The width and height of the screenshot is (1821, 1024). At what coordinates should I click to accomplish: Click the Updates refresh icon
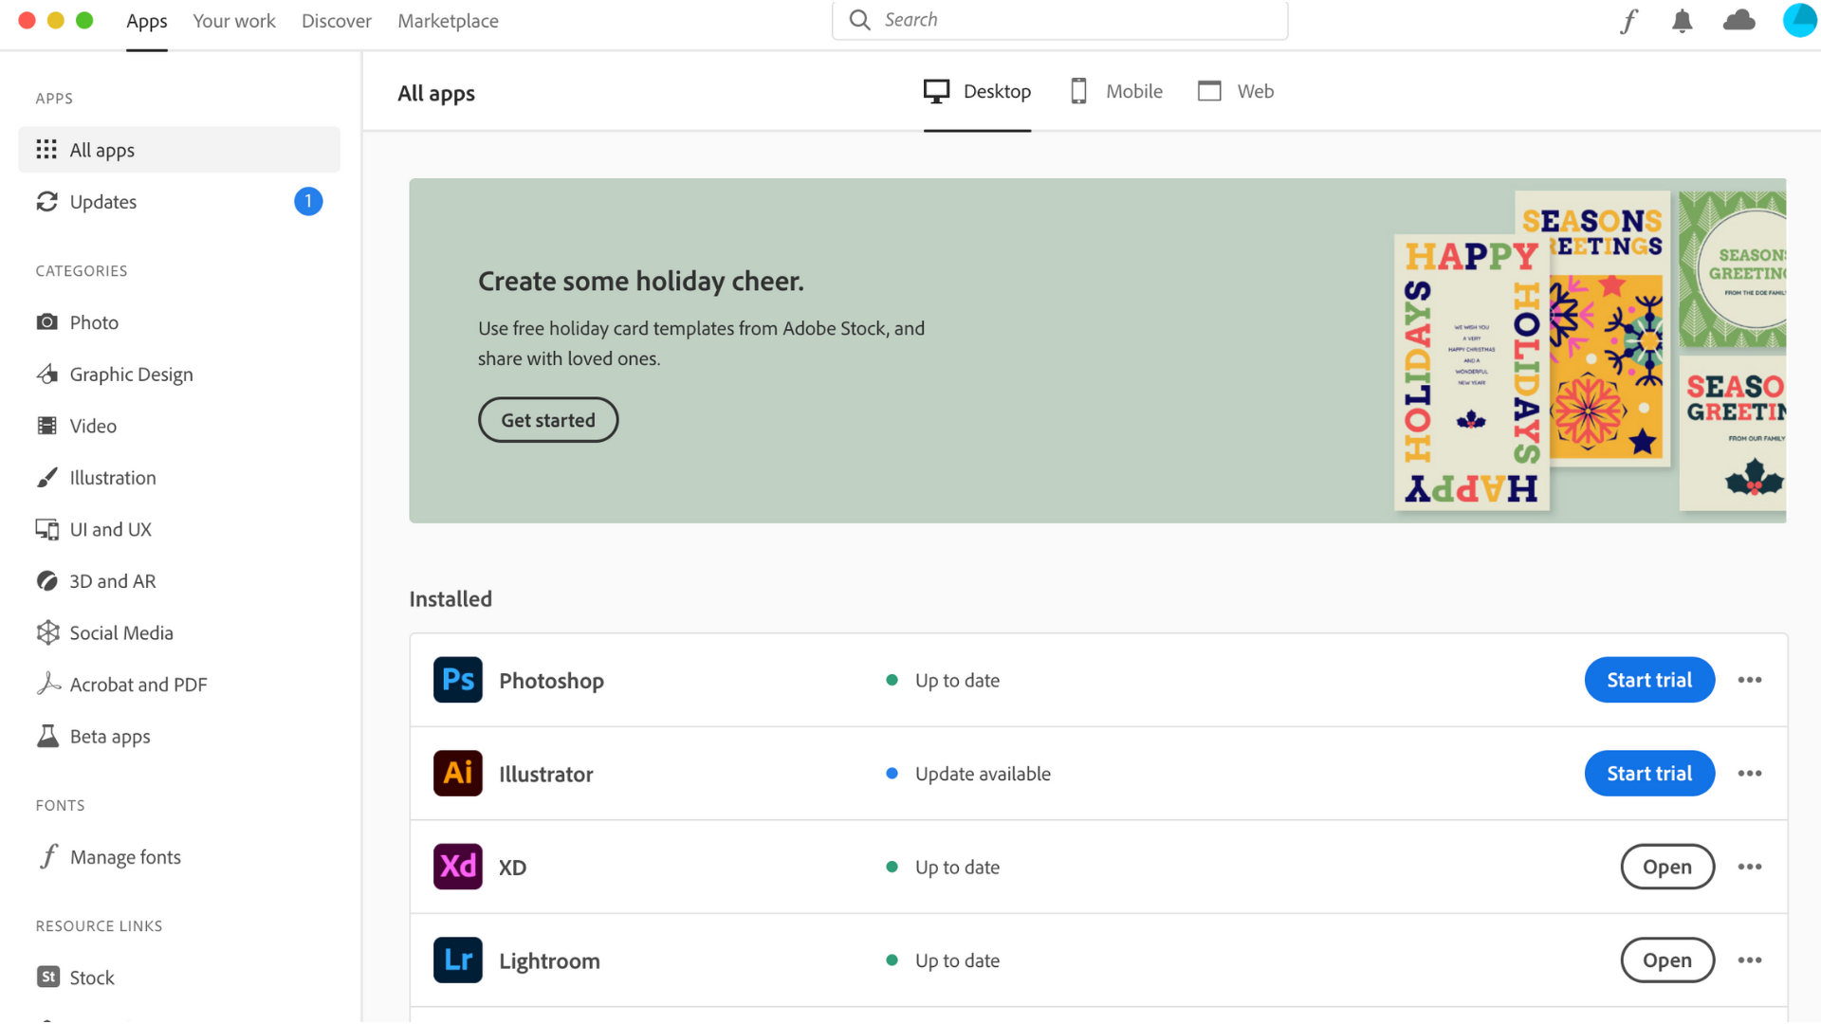click(46, 201)
